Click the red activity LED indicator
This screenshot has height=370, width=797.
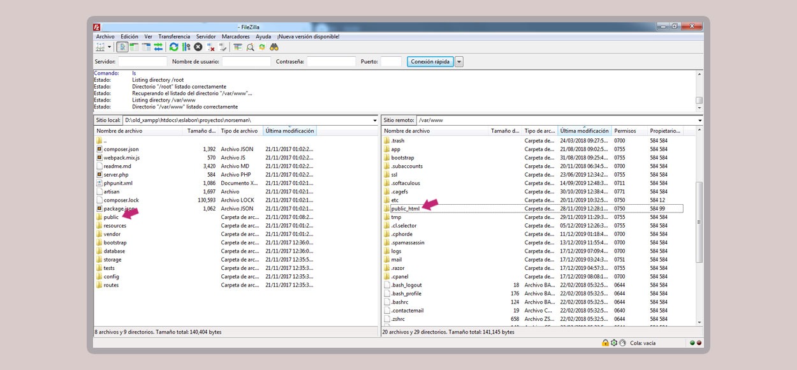tap(699, 343)
